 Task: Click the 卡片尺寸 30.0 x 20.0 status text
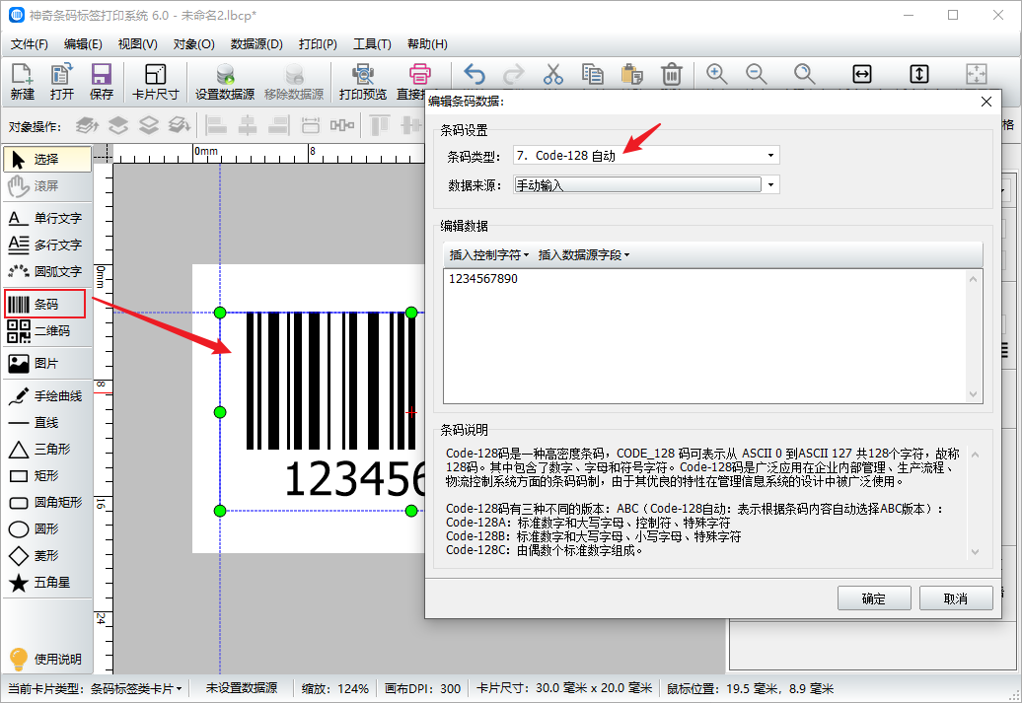564,688
